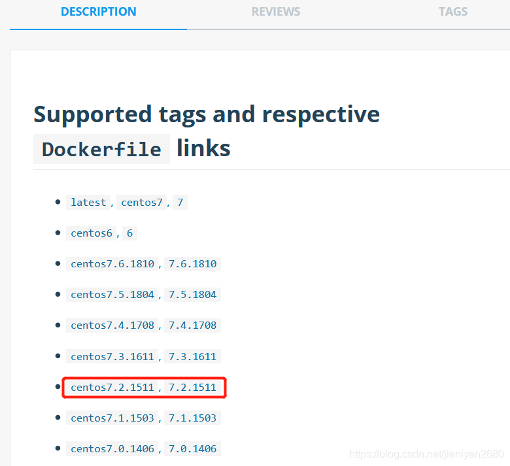Open the 7.3.1611 tag link
The image size is (510, 466).
point(192,356)
